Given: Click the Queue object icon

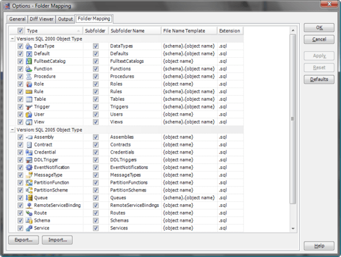Looking at the screenshot, I should coord(29,198).
